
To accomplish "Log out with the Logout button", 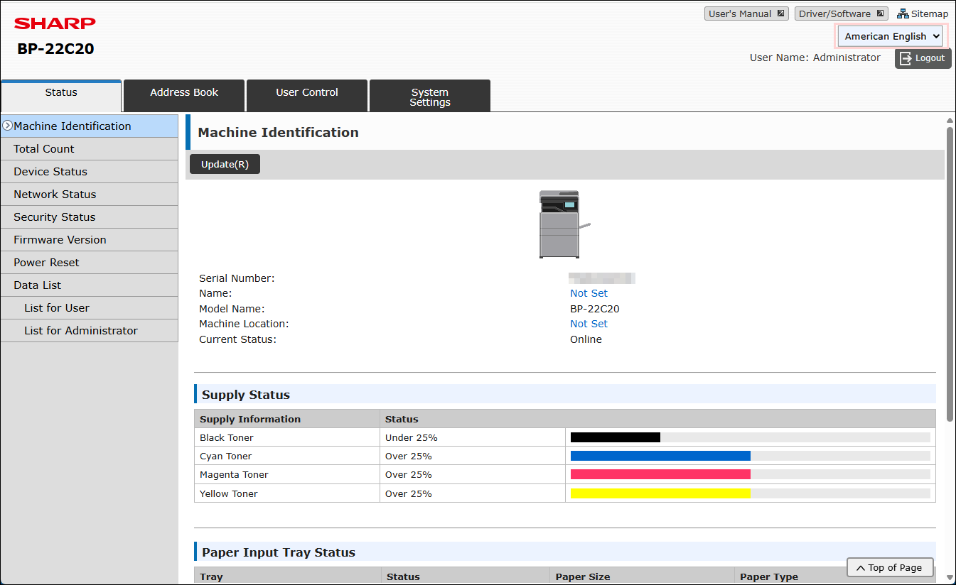I will point(923,58).
